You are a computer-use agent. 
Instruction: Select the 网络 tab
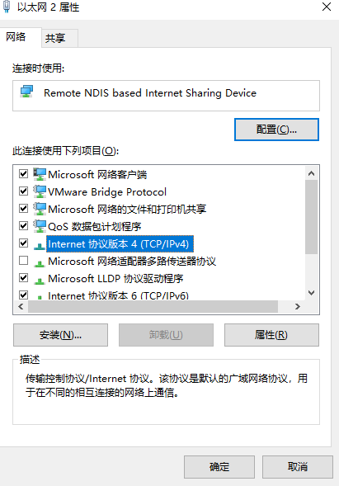16,37
